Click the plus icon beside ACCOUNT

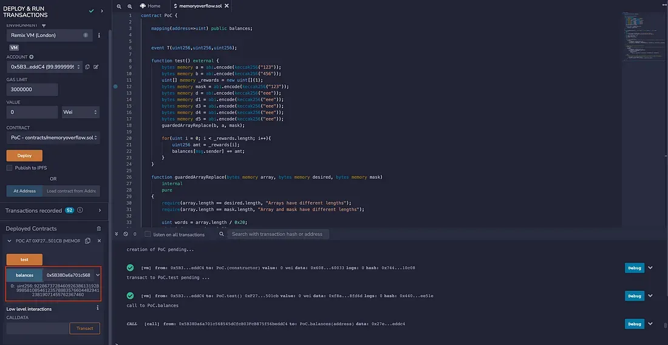point(32,56)
